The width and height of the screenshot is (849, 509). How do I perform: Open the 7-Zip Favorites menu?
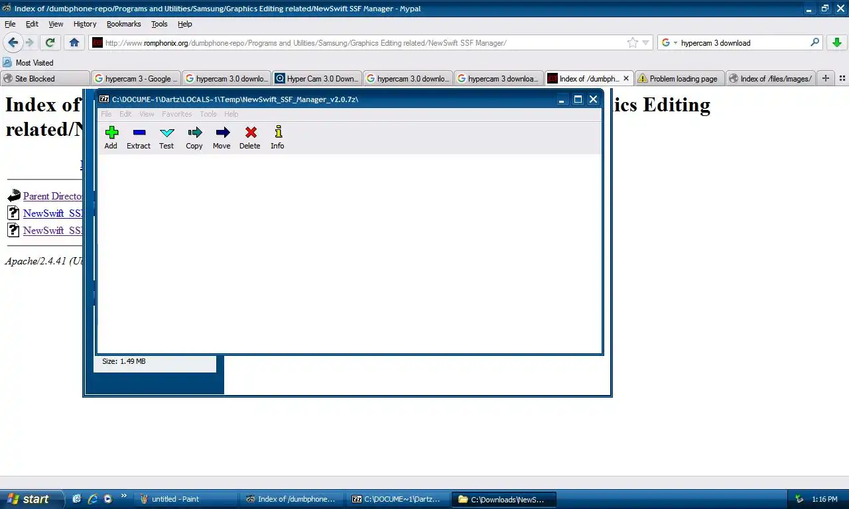pyautogui.click(x=177, y=114)
